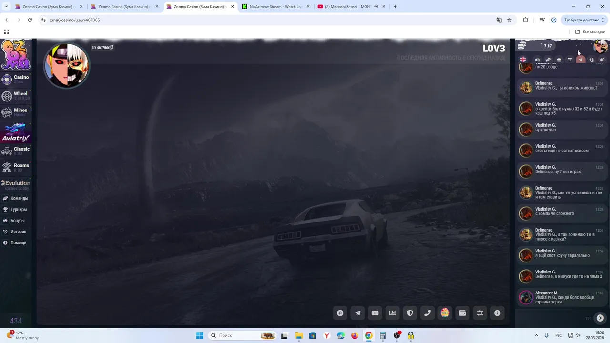The height and width of the screenshot is (343, 610).
Task: Open the Wheel game
Action: tap(16, 96)
